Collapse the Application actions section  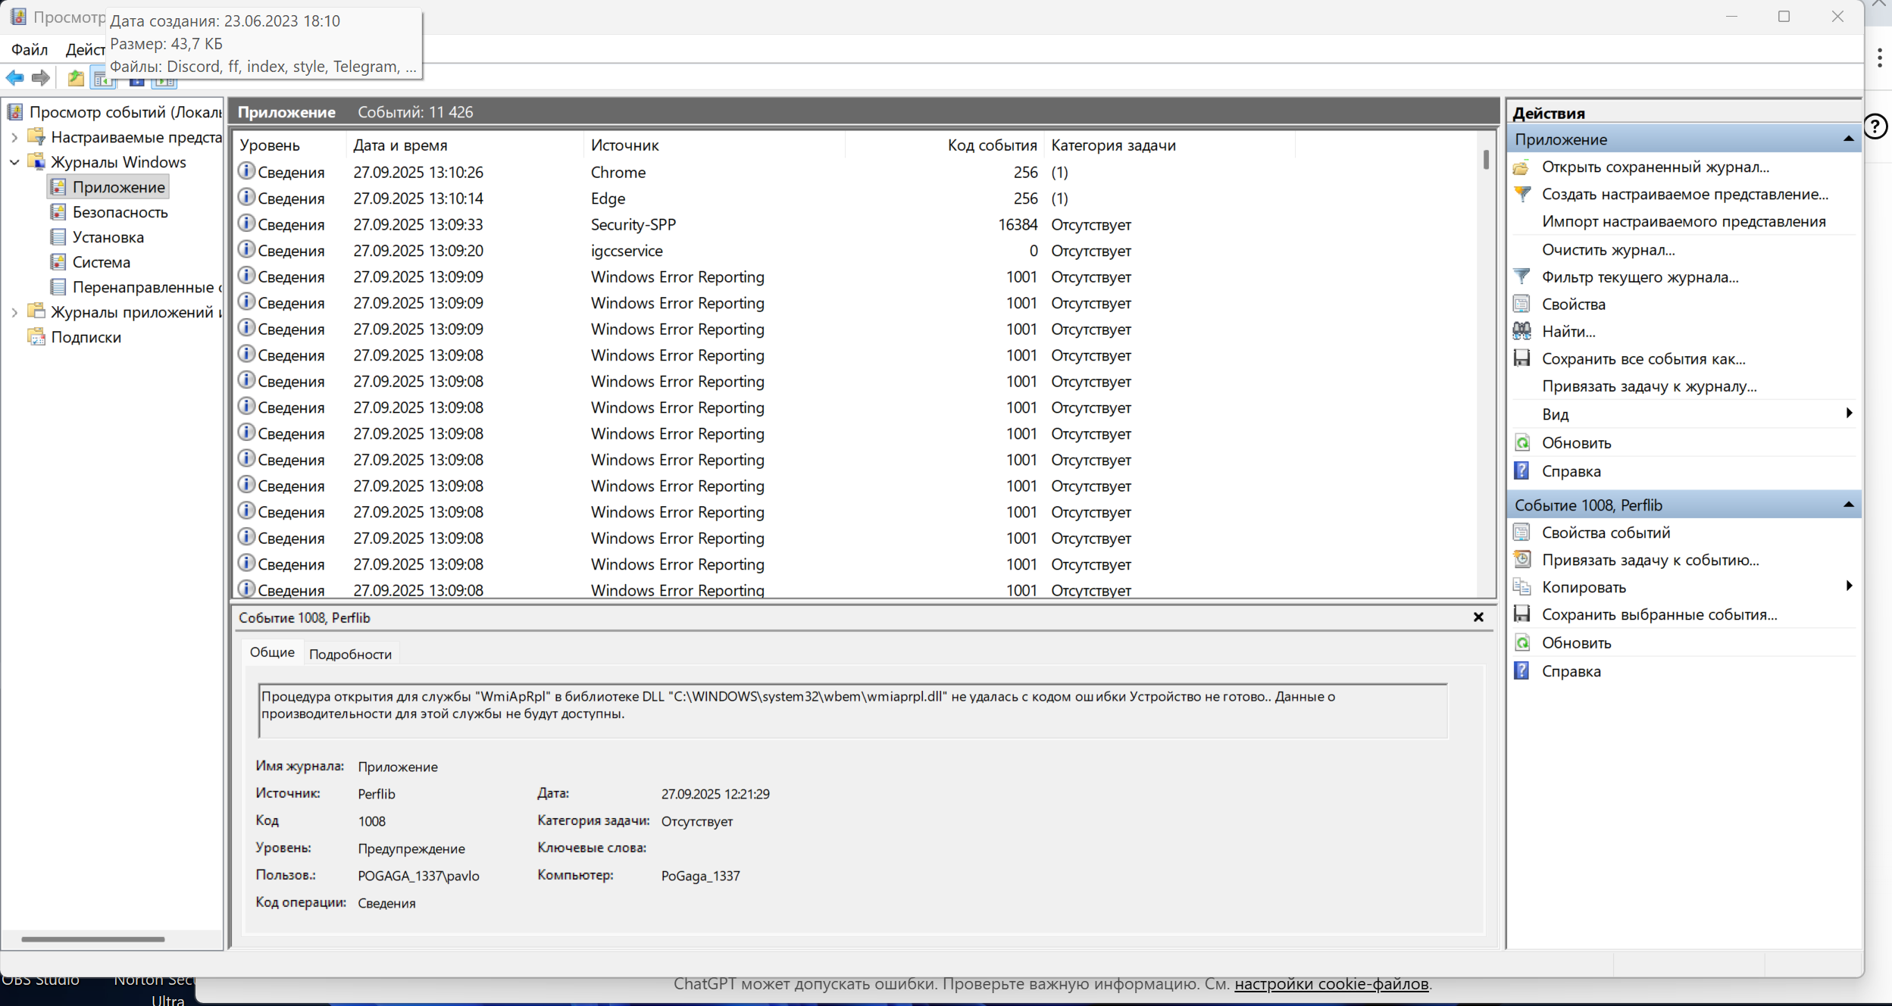[x=1848, y=139]
